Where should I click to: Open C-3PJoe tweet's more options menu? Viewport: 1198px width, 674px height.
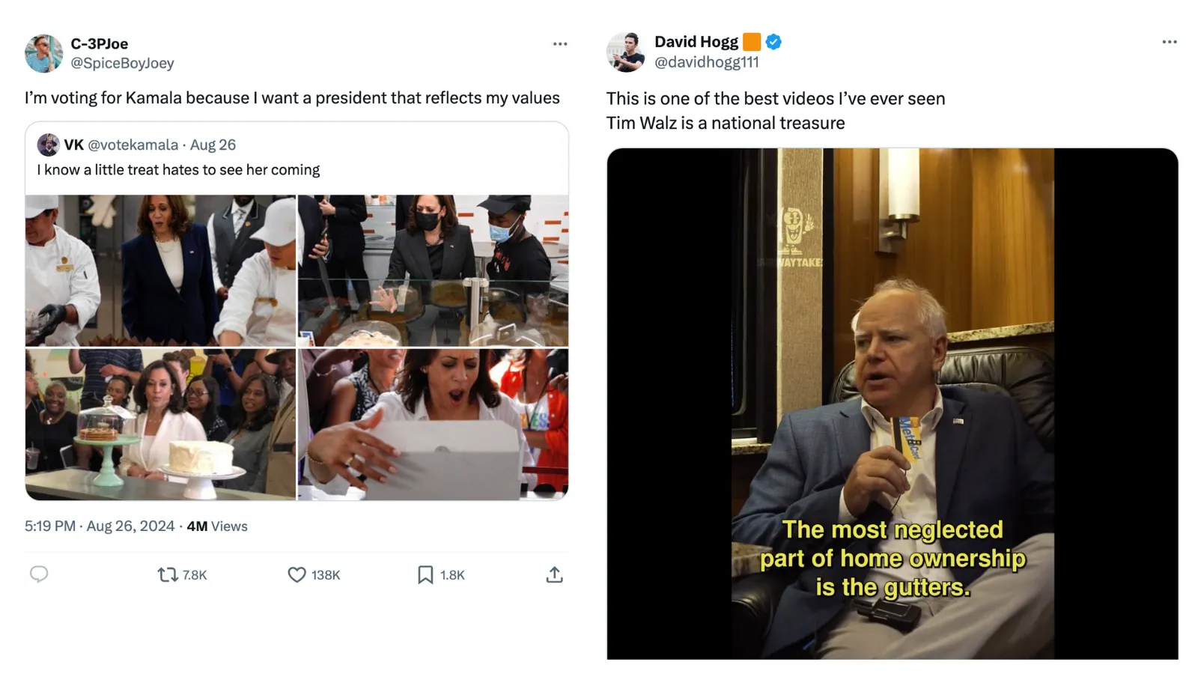(560, 44)
